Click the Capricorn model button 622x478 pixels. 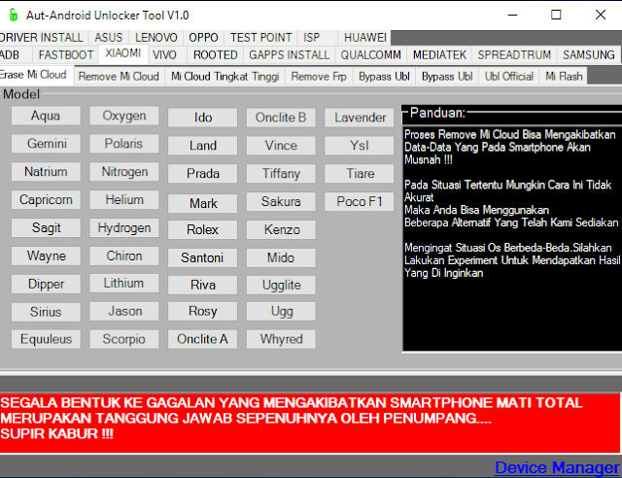click(46, 199)
